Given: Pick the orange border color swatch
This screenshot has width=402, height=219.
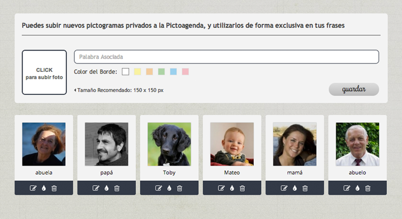Looking at the screenshot, I should click(149, 71).
